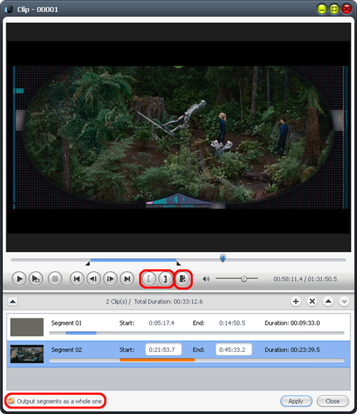The width and height of the screenshot is (357, 414).
Task: Stop the video playback
Action: pyautogui.click(x=55, y=279)
